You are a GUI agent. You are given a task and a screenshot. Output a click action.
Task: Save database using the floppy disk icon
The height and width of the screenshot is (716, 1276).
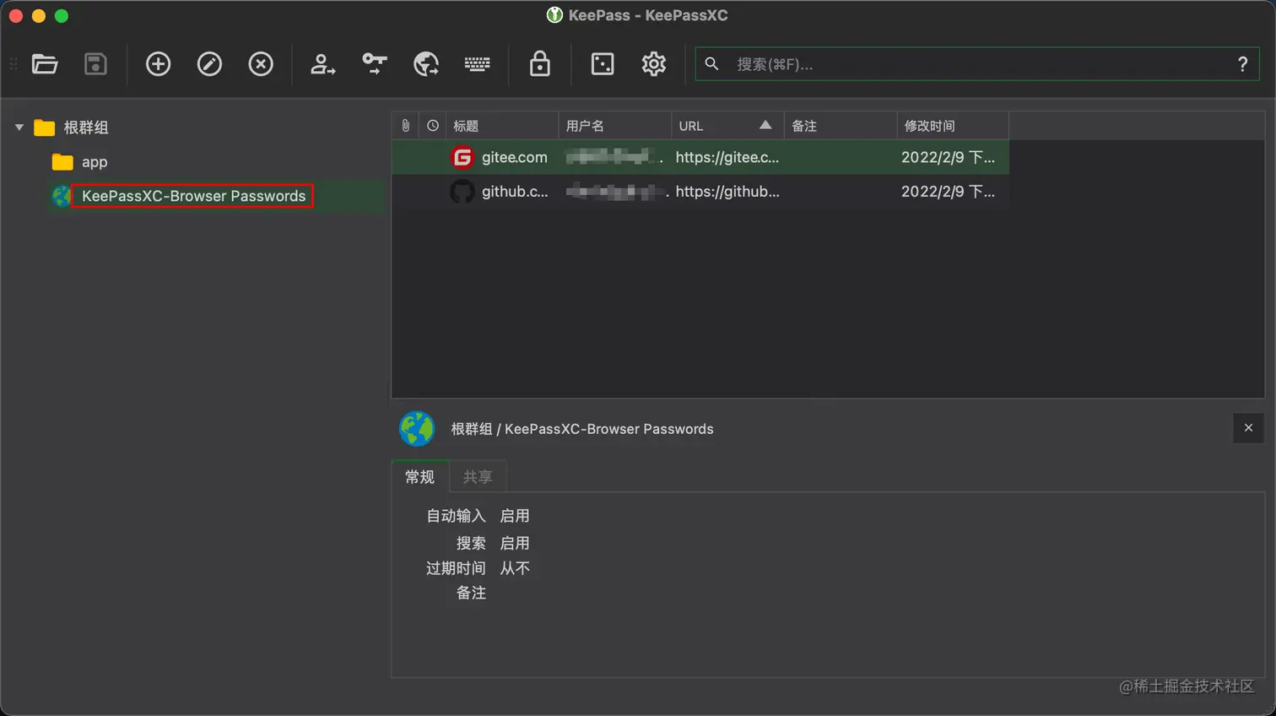[x=95, y=64]
